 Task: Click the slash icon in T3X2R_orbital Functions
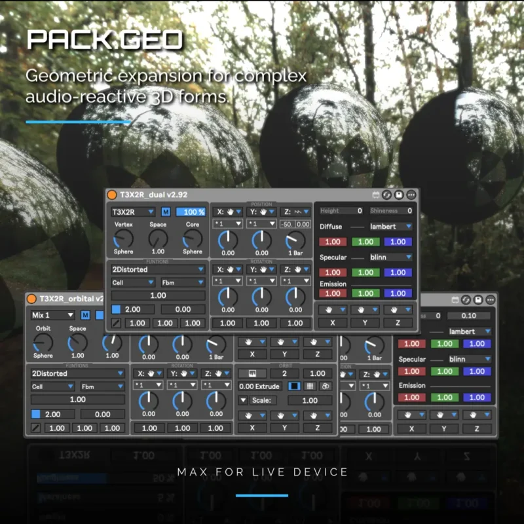coord(36,428)
